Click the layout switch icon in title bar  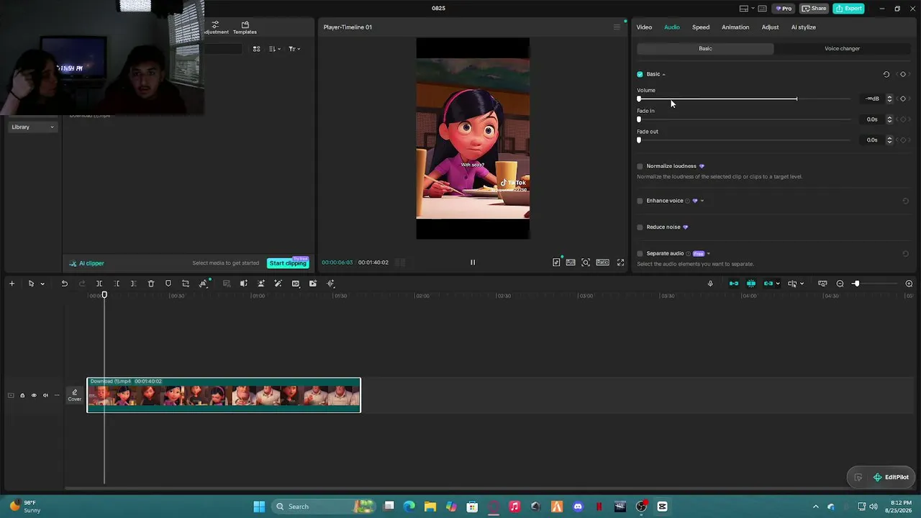(744, 9)
